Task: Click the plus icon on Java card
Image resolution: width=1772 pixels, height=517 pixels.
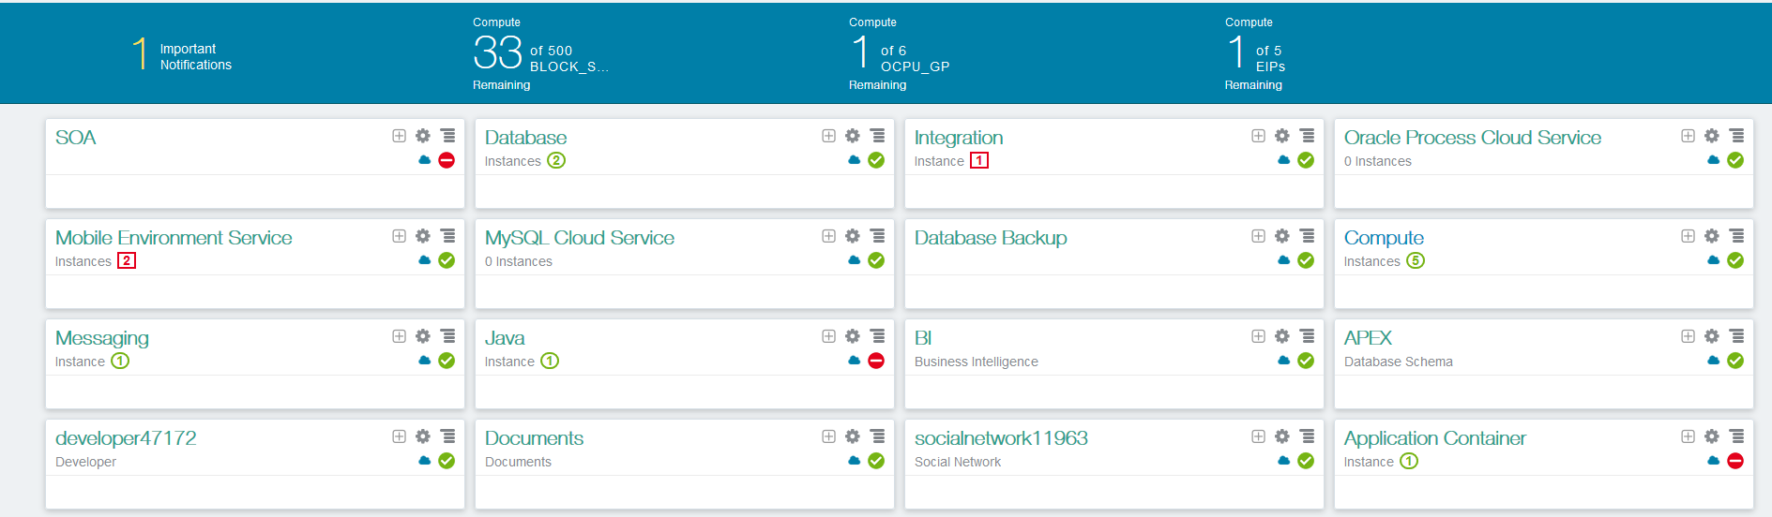Action: pos(829,336)
